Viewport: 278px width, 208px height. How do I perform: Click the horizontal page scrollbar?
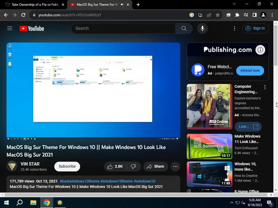pos(136,195)
